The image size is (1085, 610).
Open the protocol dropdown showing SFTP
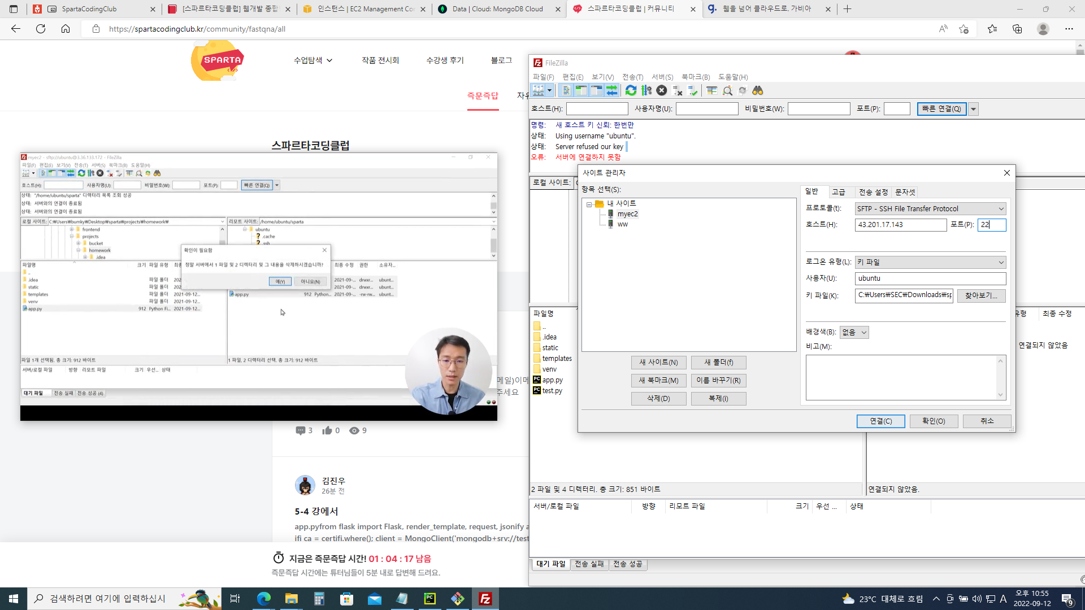930,209
